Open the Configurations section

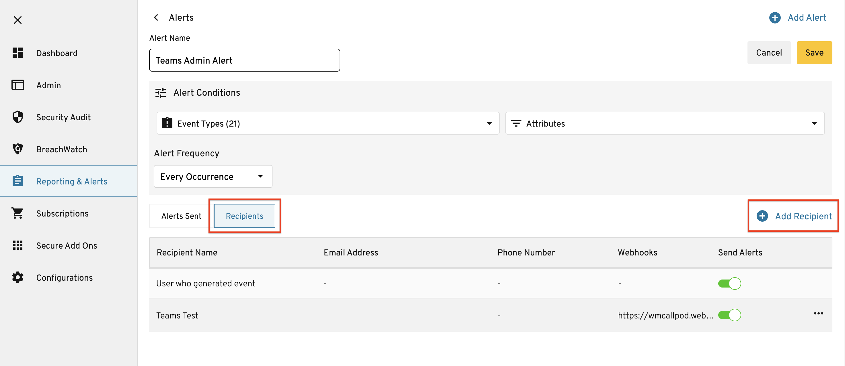[x=69, y=278]
